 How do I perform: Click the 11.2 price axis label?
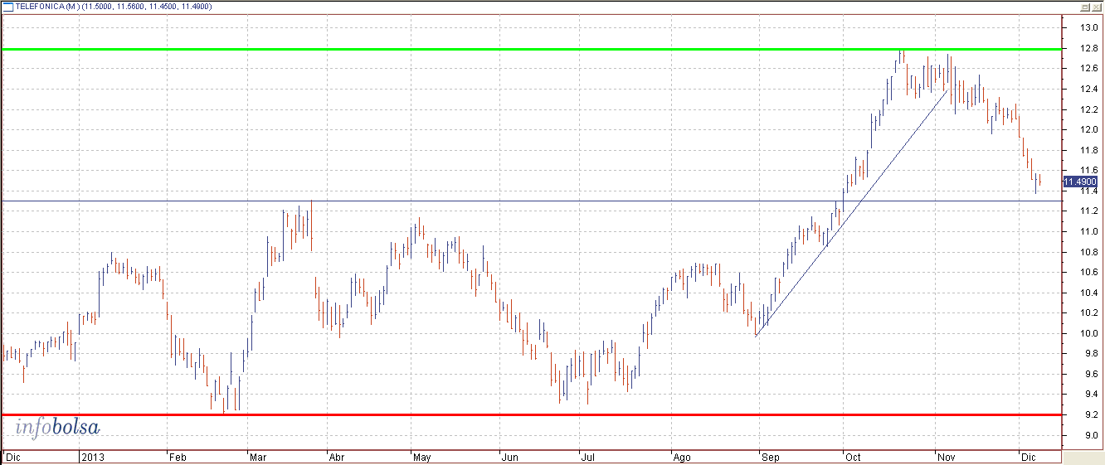[x=1088, y=211]
